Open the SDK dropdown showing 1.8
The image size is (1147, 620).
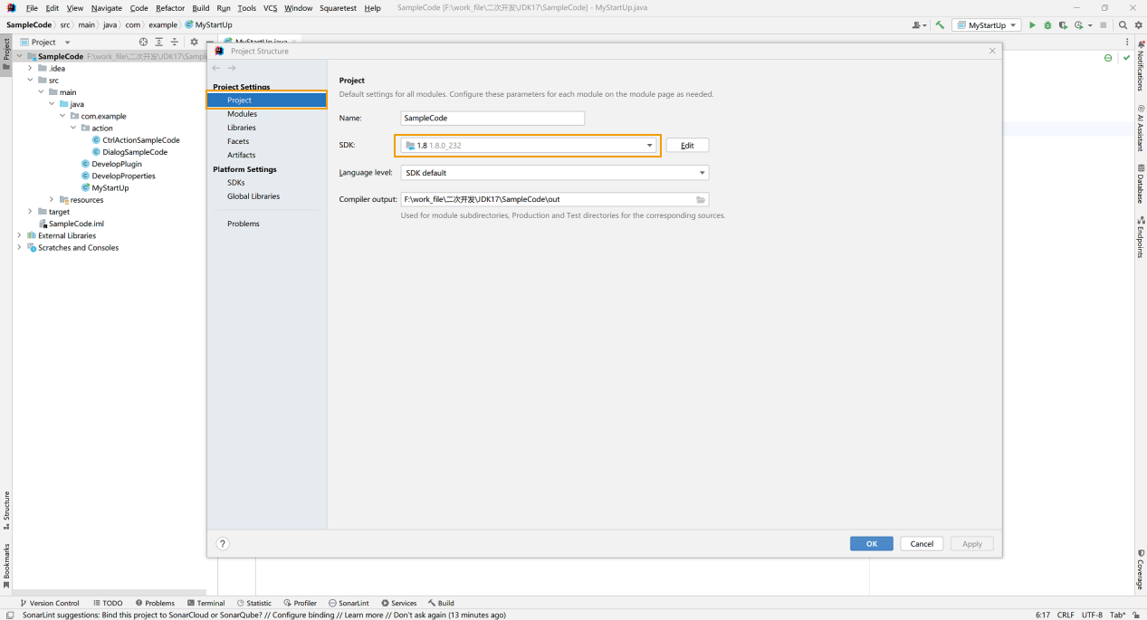(x=529, y=146)
